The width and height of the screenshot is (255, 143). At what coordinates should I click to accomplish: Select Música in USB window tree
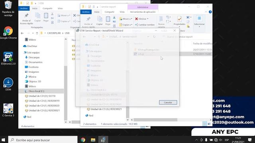(x=31, y=77)
